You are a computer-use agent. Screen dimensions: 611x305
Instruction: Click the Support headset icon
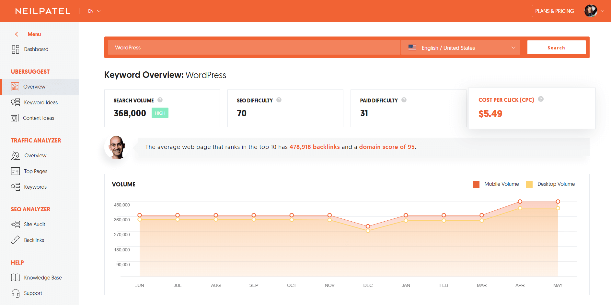15,293
